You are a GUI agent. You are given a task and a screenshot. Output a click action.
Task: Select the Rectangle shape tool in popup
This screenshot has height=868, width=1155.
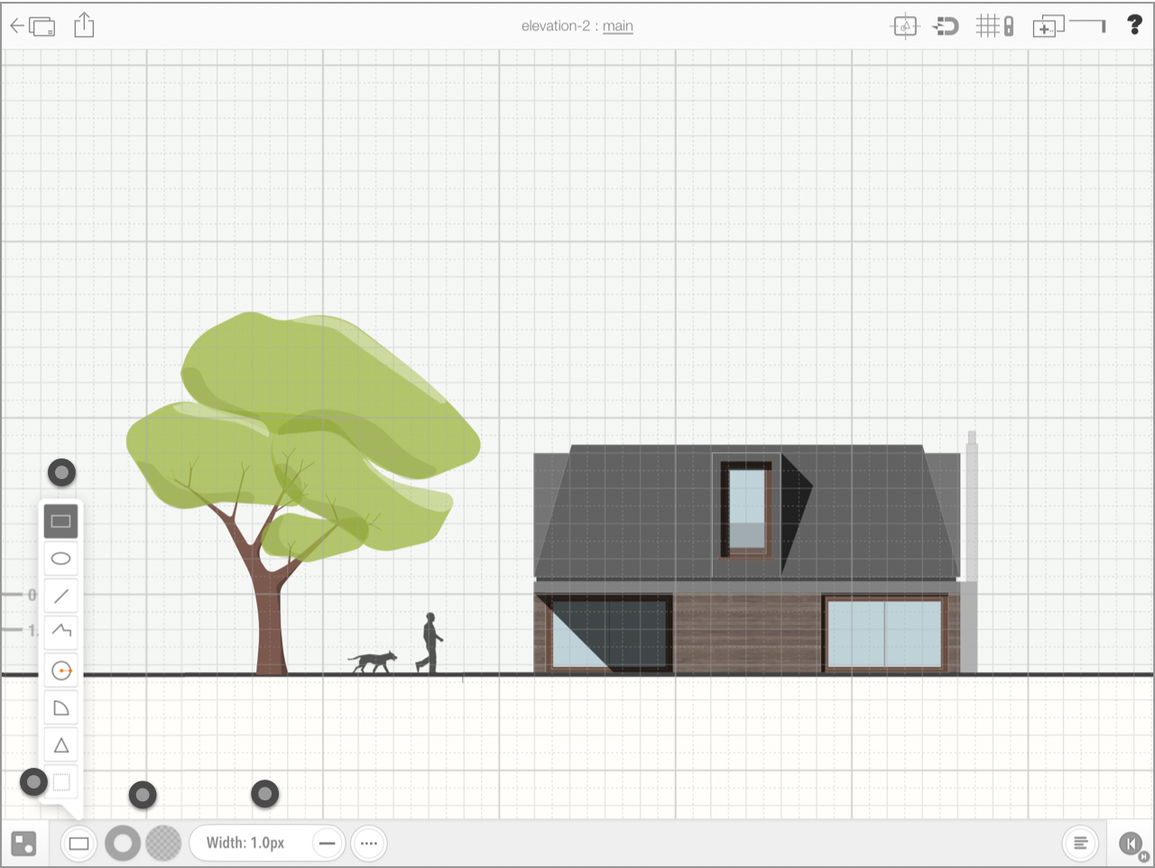tap(61, 522)
